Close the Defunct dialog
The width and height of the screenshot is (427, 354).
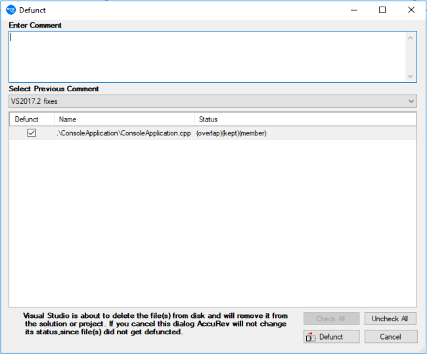(x=411, y=10)
